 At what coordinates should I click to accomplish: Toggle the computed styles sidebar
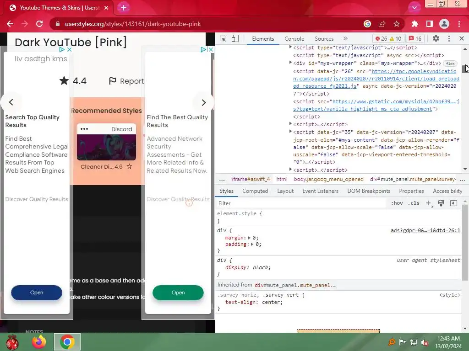pyautogui.click(x=453, y=203)
